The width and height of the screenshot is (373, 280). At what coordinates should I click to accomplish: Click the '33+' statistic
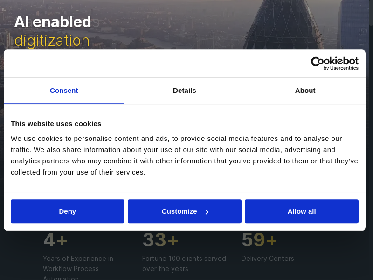point(160,240)
